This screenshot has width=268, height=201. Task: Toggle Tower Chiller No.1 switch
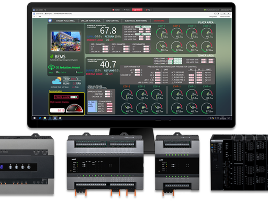pos(170,59)
